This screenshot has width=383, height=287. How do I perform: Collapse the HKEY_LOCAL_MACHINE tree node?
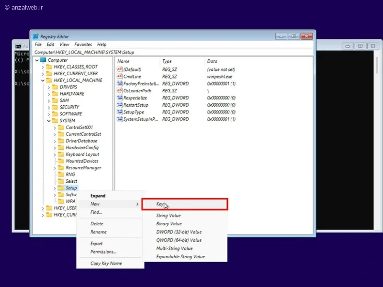point(43,80)
